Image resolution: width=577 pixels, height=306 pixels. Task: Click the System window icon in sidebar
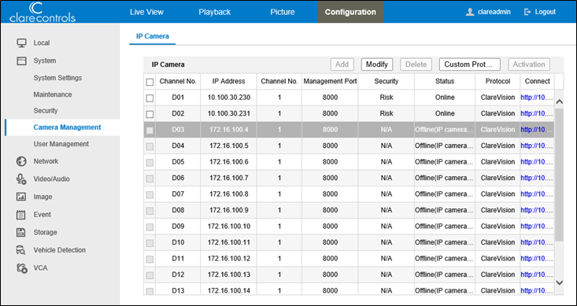tap(22, 61)
